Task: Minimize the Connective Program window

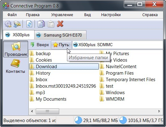Action: pos(130,4)
